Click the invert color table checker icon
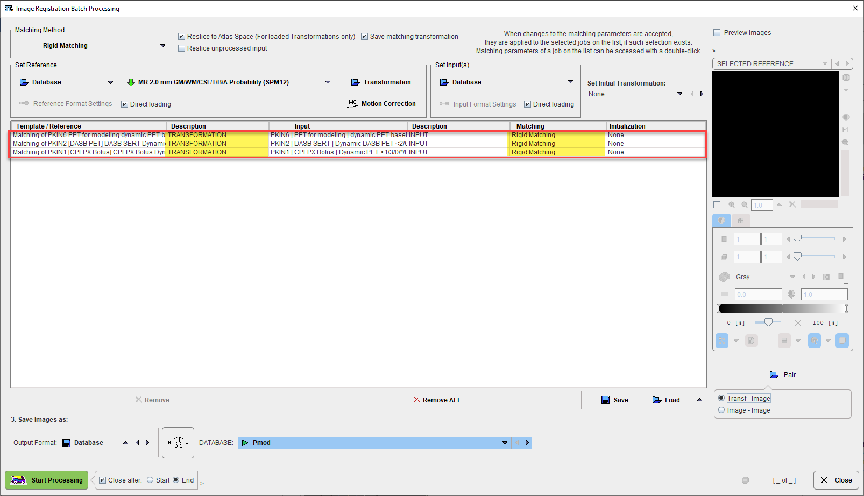 coord(826,277)
